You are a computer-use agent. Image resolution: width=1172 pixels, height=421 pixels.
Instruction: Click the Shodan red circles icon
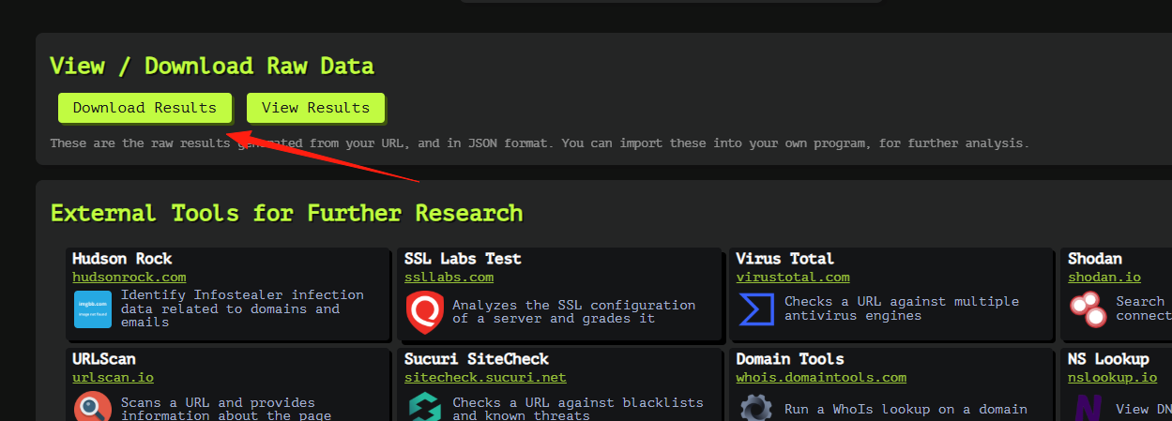coord(1088,309)
